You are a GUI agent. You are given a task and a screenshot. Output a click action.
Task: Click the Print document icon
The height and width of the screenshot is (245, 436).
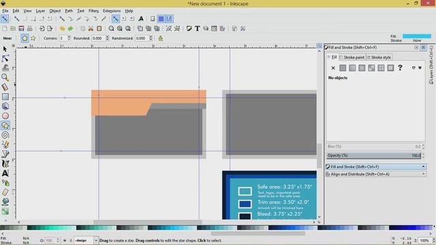click(x=30, y=29)
